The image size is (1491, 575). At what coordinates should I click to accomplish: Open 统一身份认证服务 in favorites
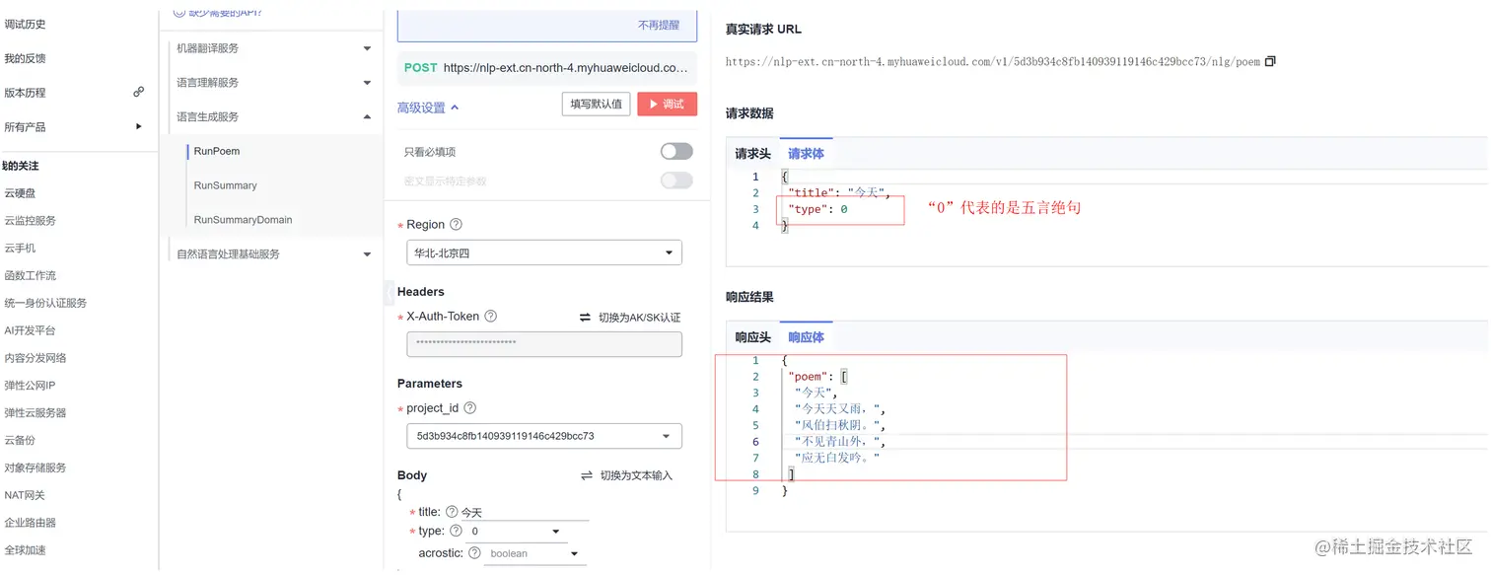pos(45,303)
